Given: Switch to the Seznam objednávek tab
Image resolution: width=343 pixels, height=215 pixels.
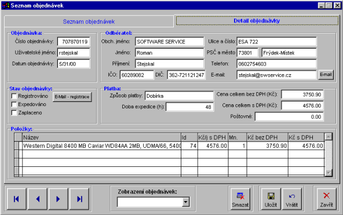Looking at the screenshot, I should [89, 21].
